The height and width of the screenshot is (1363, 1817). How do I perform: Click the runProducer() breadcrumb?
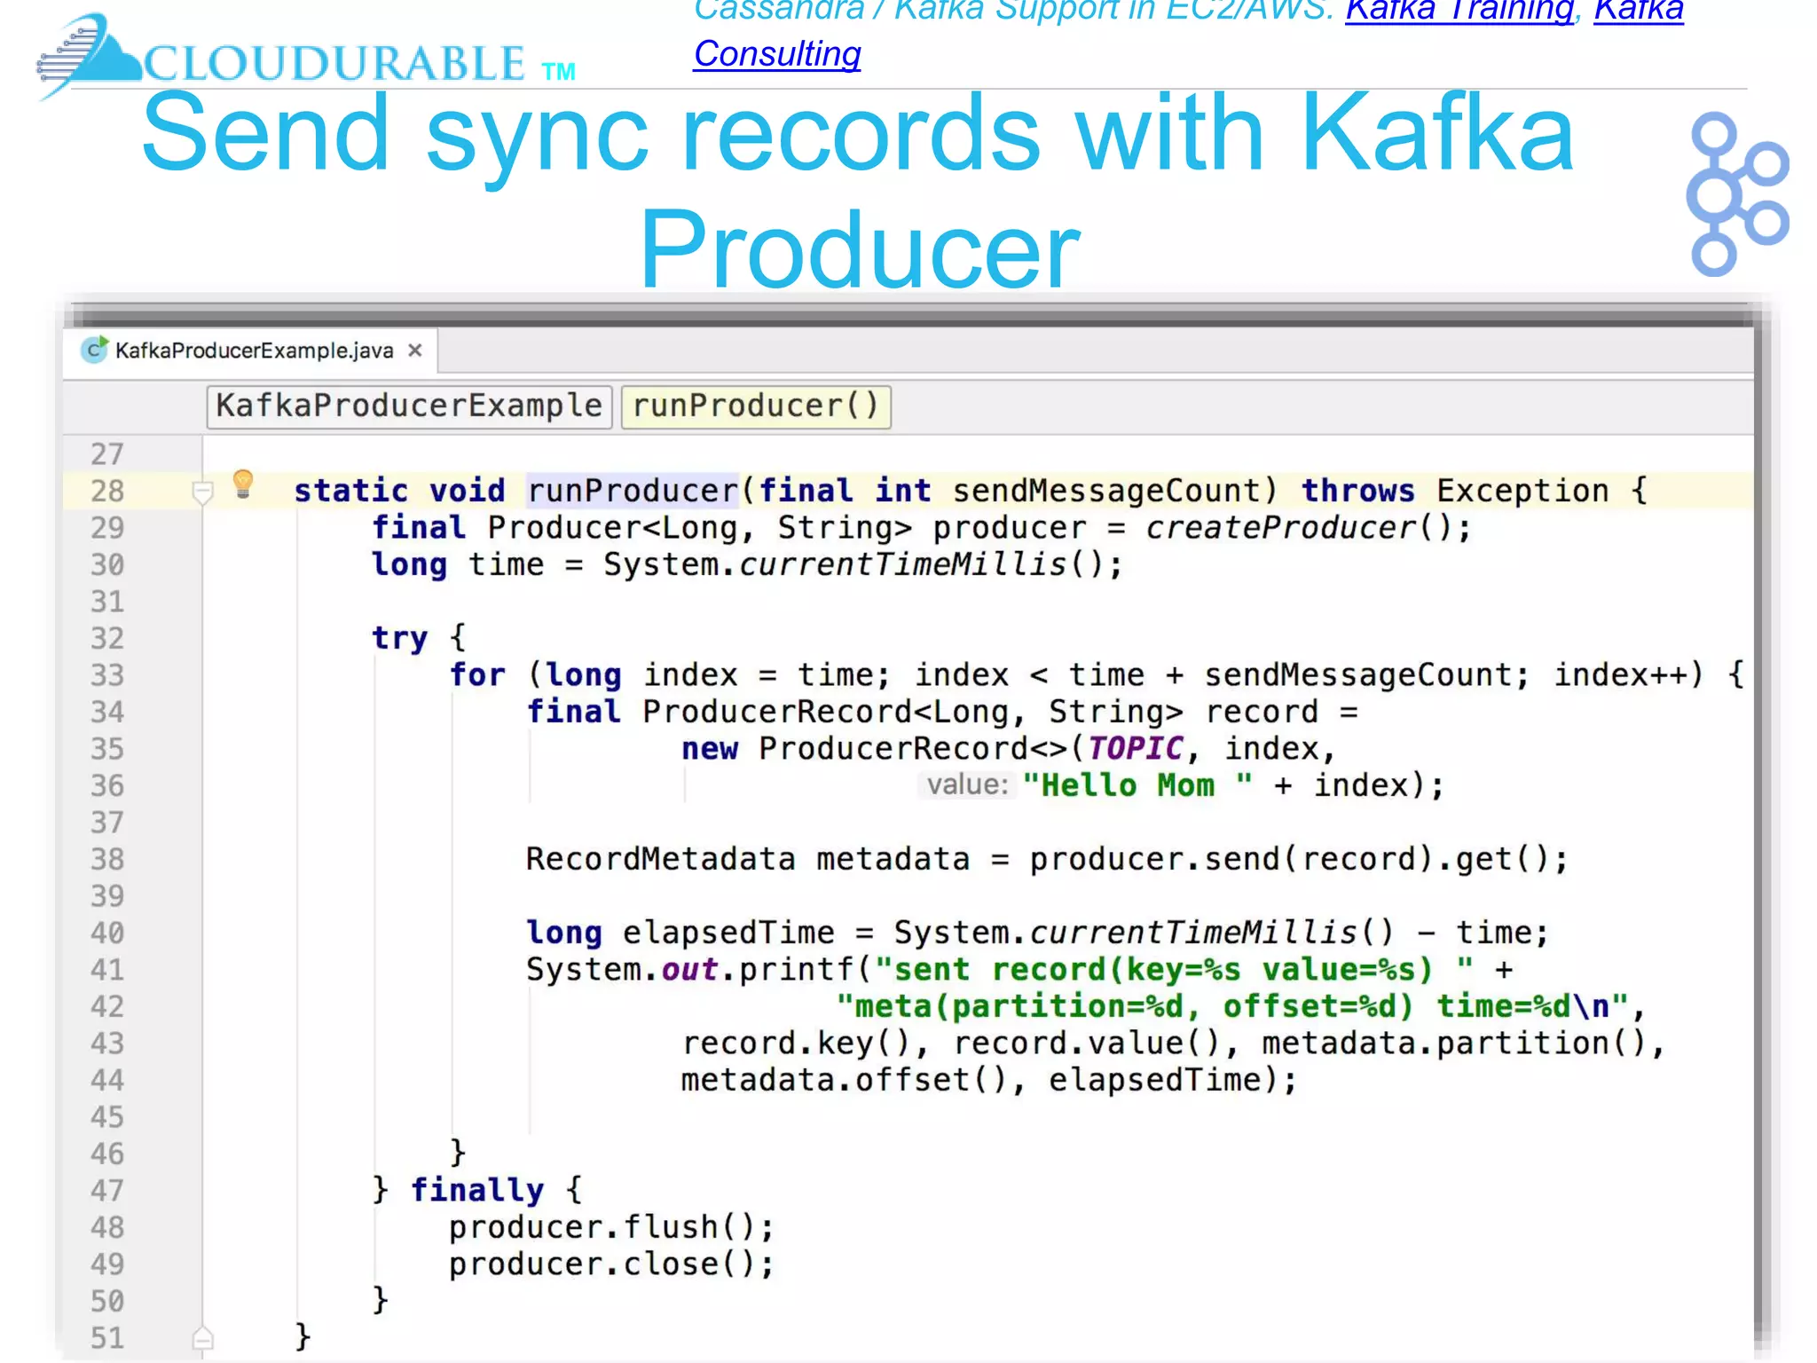click(x=755, y=406)
